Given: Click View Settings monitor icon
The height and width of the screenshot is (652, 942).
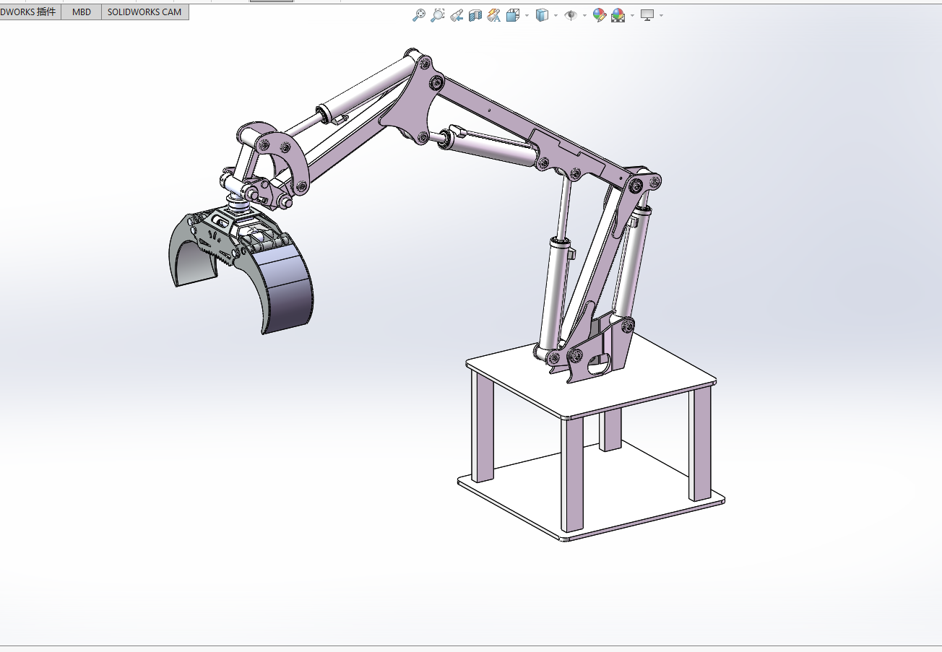Looking at the screenshot, I should pyautogui.click(x=647, y=15).
